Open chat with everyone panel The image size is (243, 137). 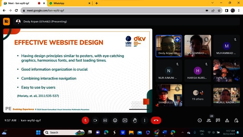pos(218,120)
